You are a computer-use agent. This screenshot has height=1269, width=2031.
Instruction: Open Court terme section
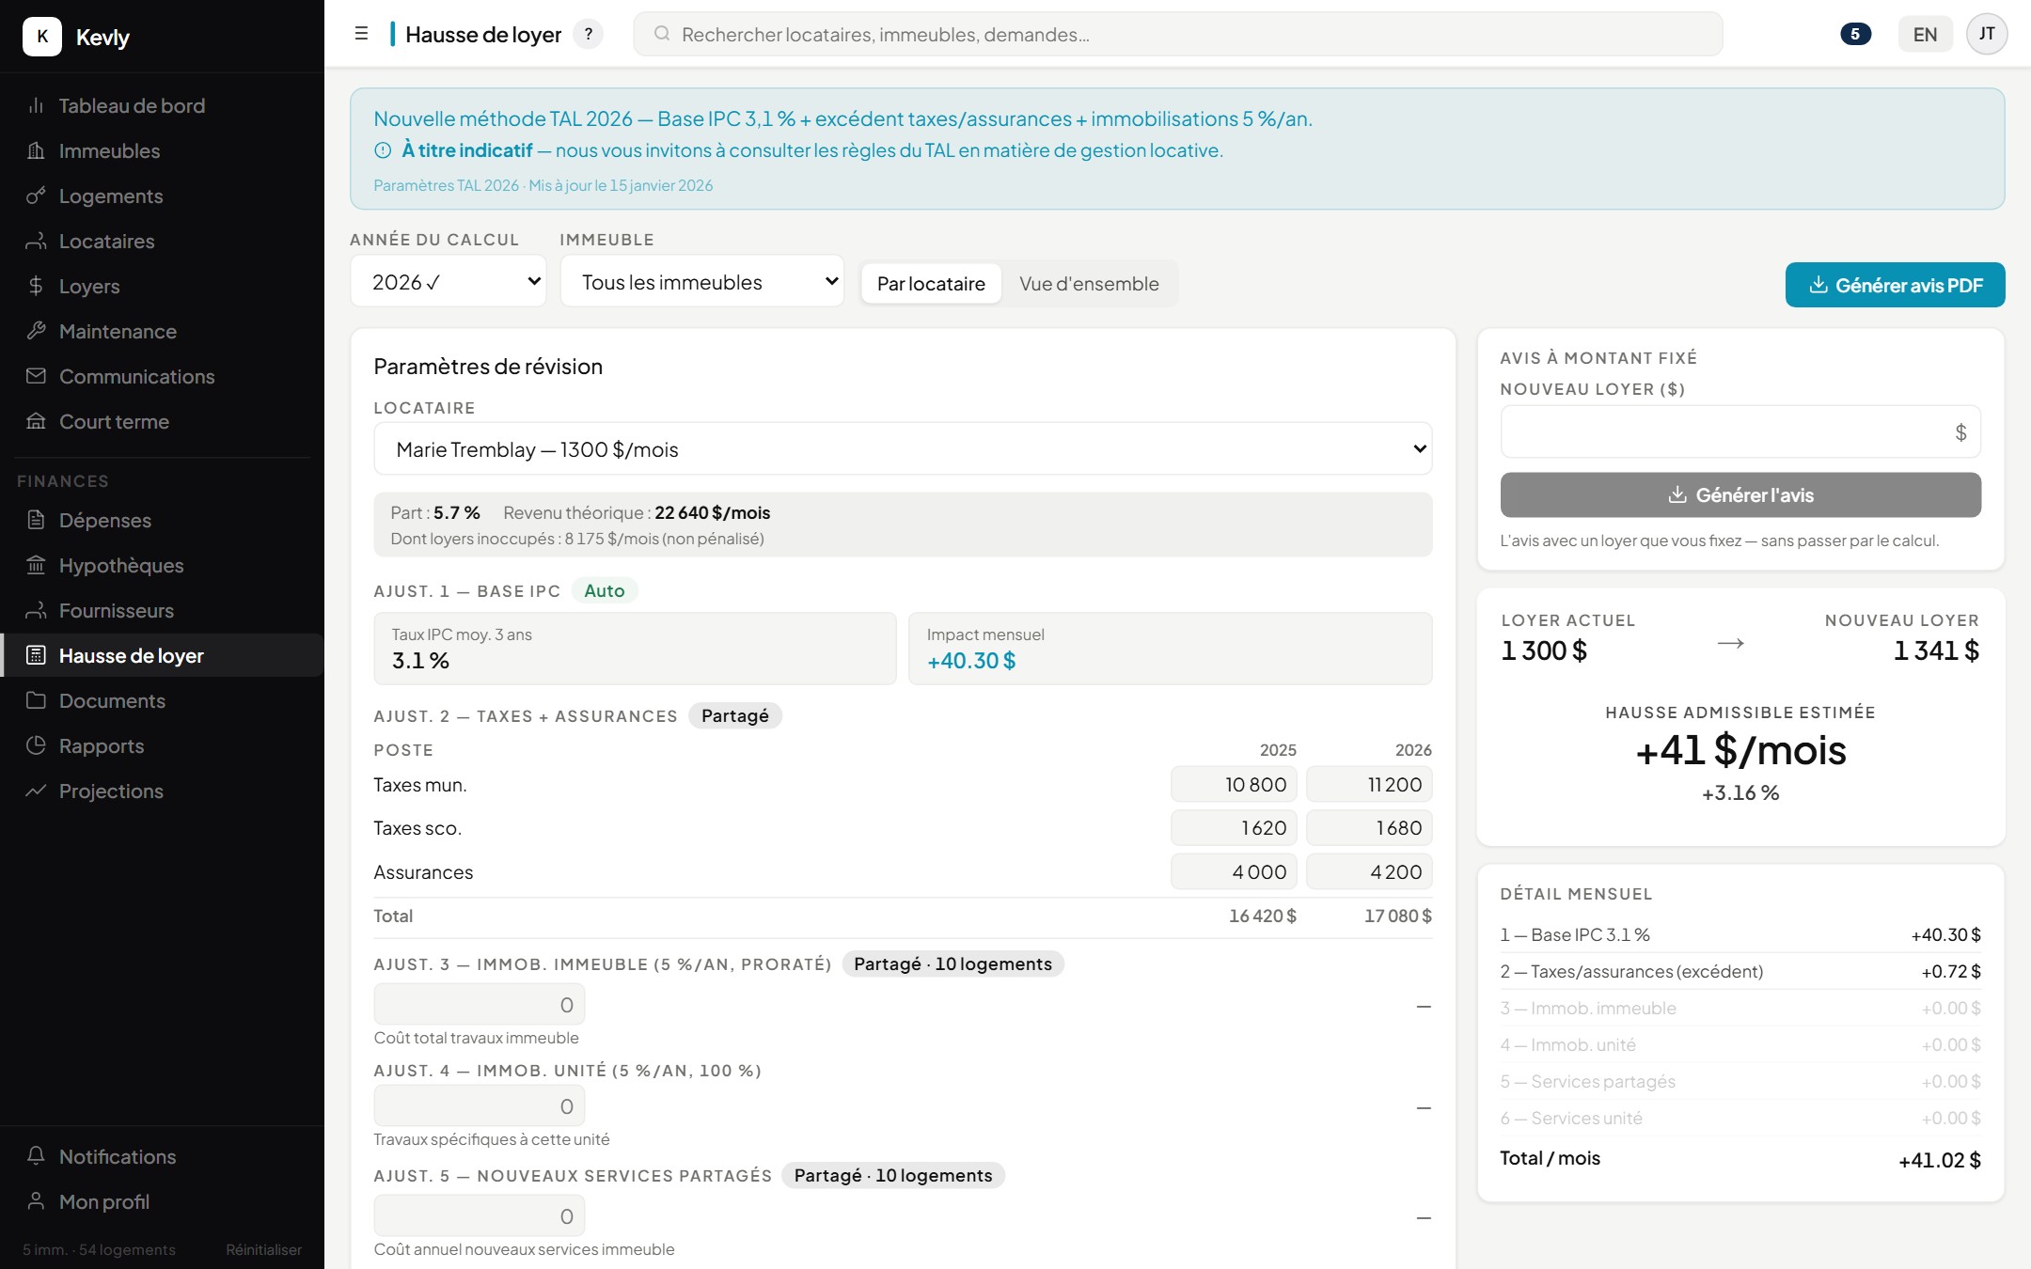tap(162, 421)
